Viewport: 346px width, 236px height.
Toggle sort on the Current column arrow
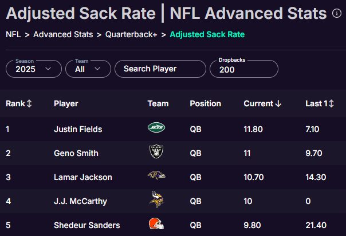tap(278, 103)
